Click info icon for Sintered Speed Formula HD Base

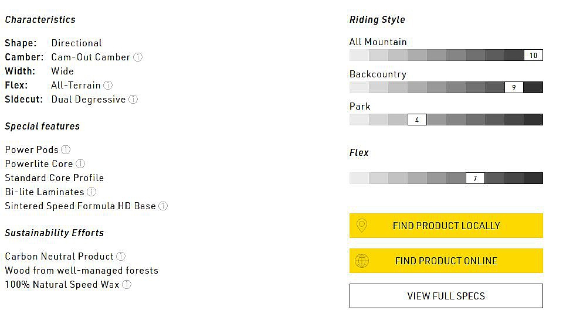pos(163,206)
